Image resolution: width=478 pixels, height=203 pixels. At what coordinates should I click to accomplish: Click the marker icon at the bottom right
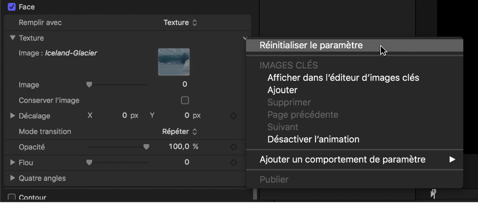(x=433, y=194)
